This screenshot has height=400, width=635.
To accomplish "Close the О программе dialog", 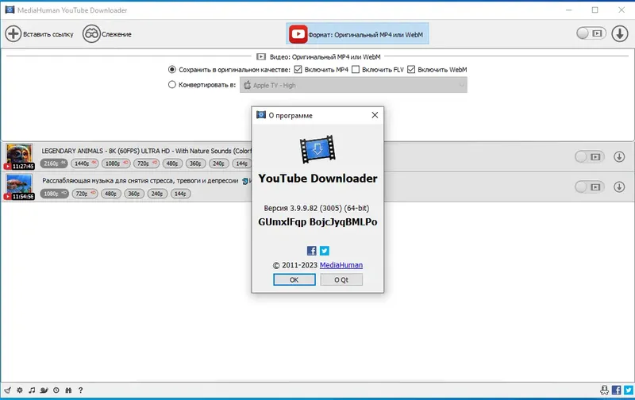I will (x=375, y=115).
